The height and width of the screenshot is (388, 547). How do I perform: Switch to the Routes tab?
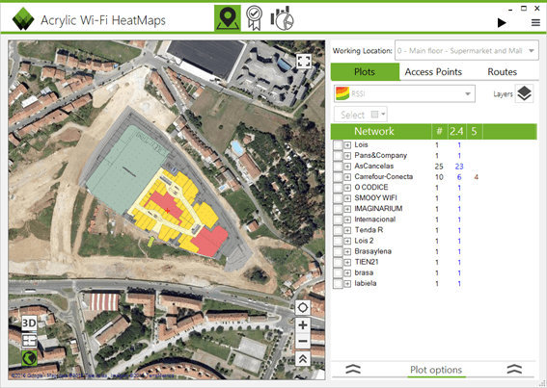[x=502, y=72]
